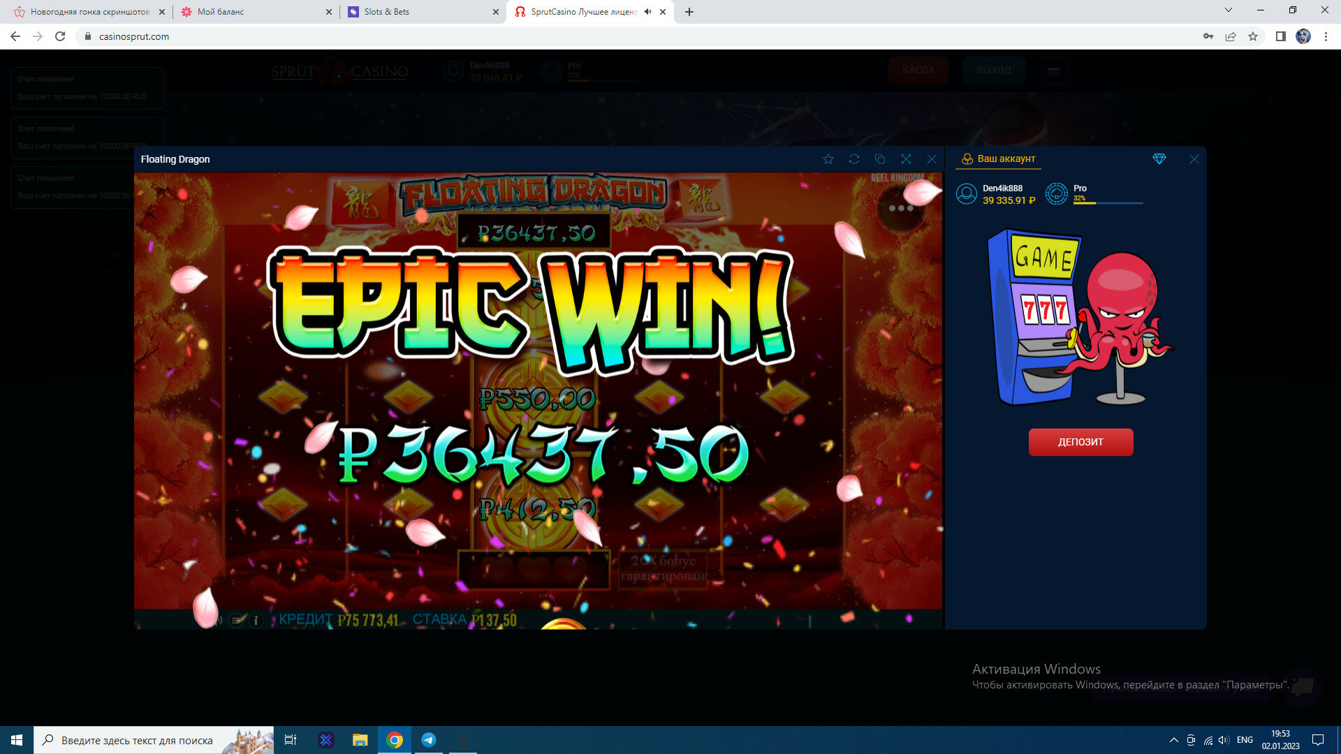Viewport: 1341px width, 754px height.
Task: Click the Pro 32% progress bar
Action: click(x=1108, y=203)
